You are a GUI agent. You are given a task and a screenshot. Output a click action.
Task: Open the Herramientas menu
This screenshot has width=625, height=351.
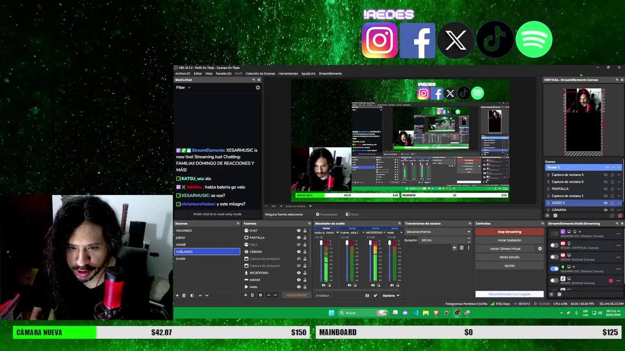point(288,74)
